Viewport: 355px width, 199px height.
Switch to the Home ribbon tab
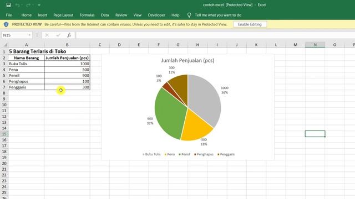coord(27,15)
